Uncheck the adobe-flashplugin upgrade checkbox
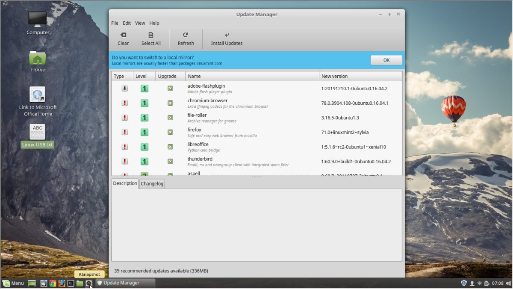The height and width of the screenshot is (289, 513). coord(170,88)
